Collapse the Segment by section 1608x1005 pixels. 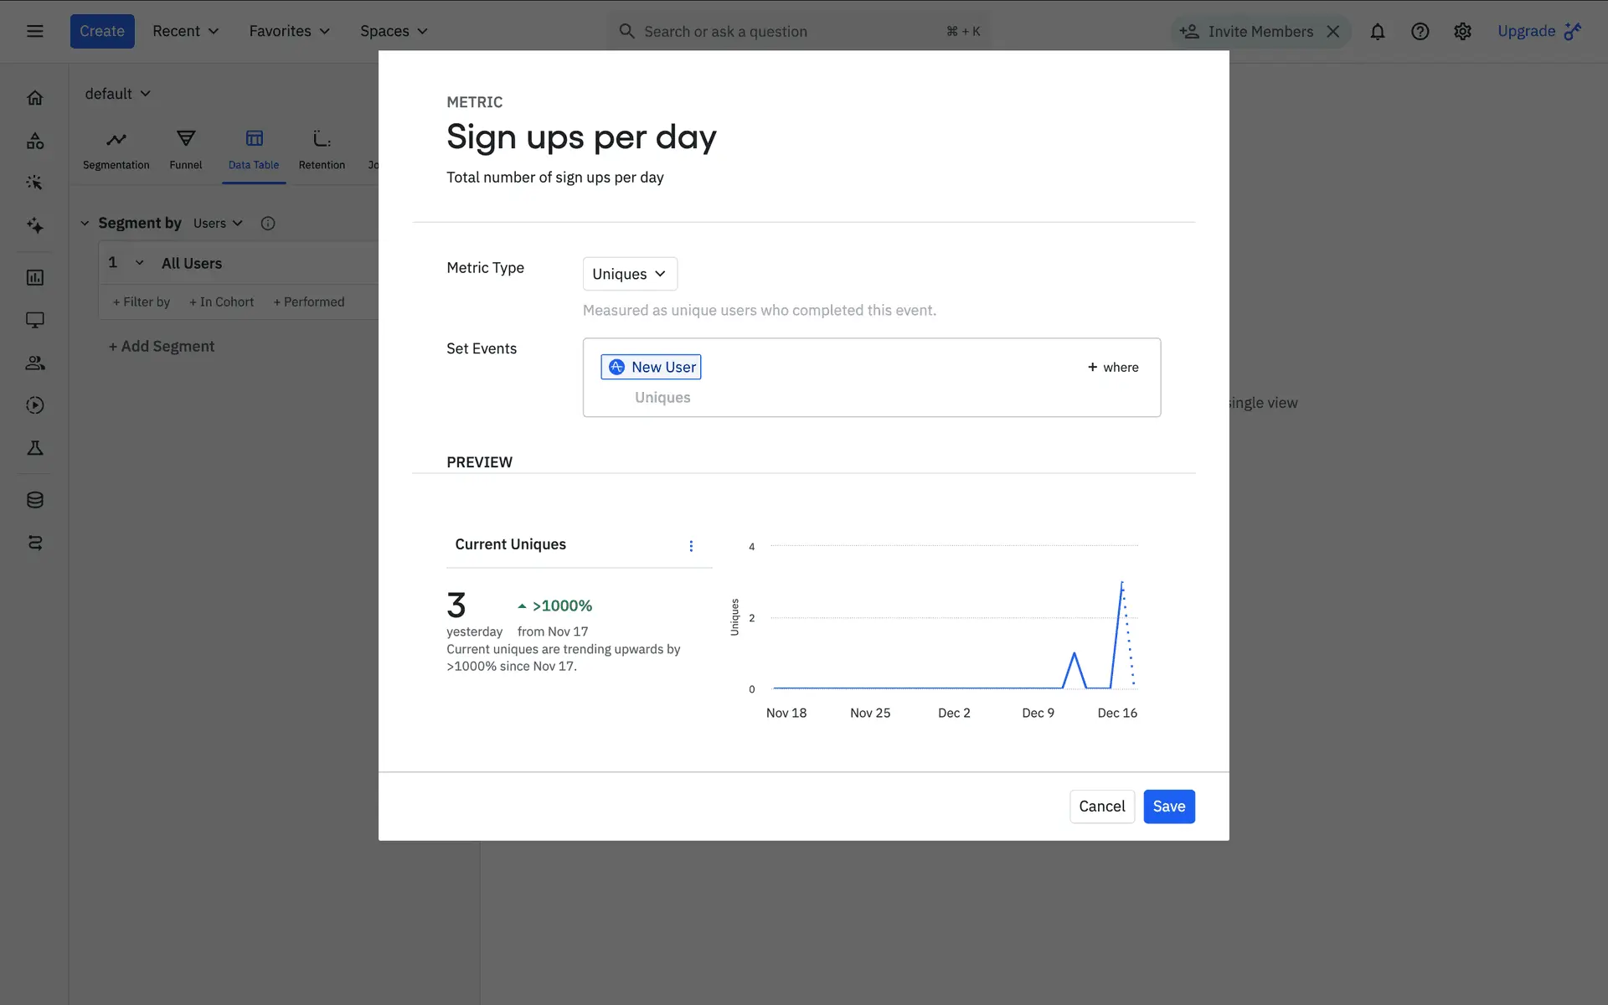85,224
